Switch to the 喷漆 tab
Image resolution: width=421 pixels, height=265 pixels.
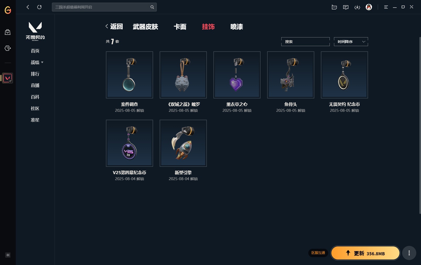click(x=237, y=27)
